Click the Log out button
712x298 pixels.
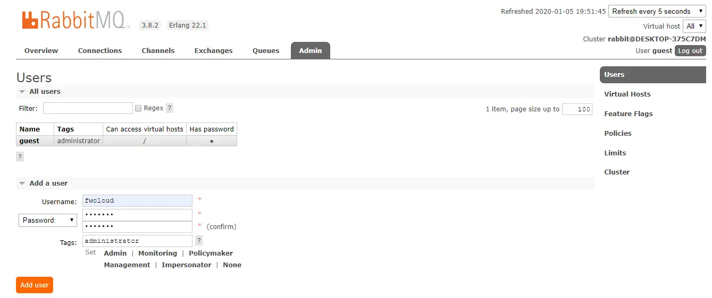(690, 51)
